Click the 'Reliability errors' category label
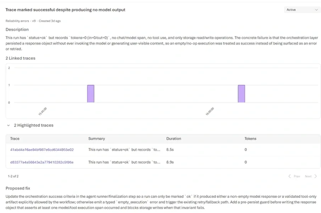This screenshot has width=321, height=213. click(x=17, y=21)
